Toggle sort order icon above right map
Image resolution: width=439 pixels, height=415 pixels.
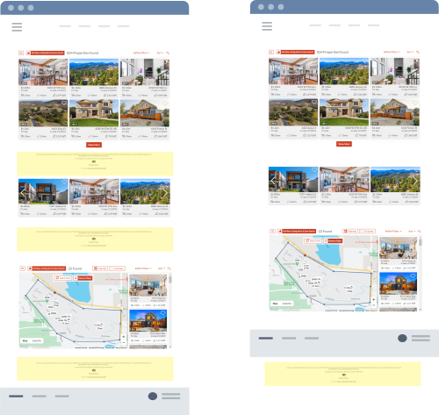point(419,232)
